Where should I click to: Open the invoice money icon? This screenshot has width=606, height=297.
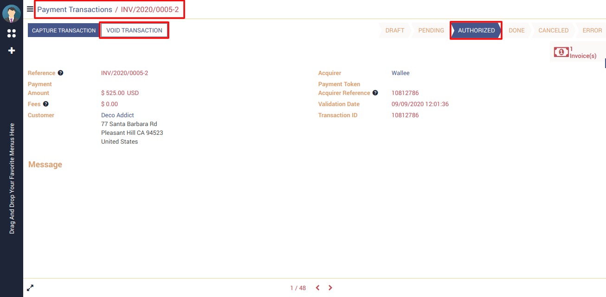coord(561,52)
